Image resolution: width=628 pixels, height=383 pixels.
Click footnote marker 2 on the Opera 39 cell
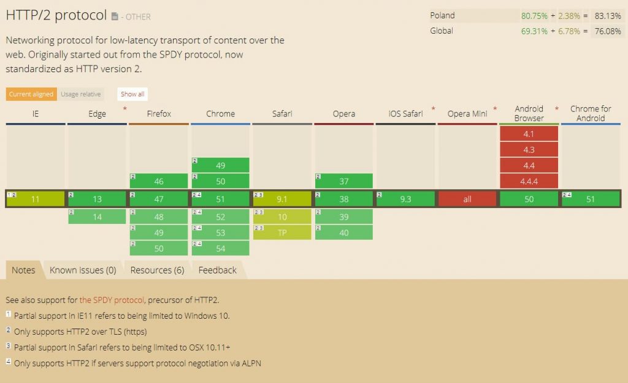(317, 212)
